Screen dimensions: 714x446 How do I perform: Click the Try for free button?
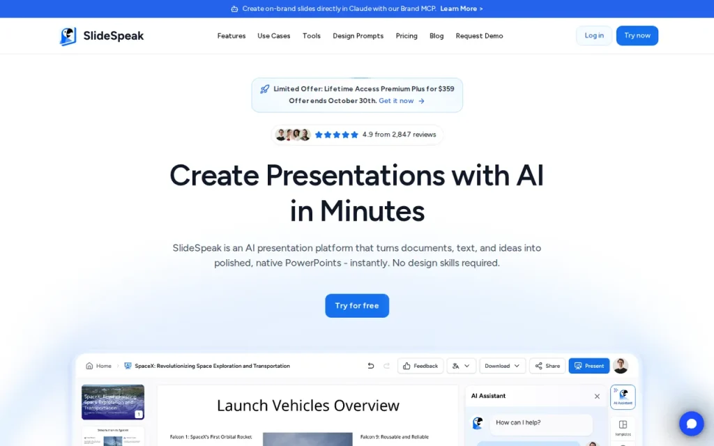[x=357, y=306]
